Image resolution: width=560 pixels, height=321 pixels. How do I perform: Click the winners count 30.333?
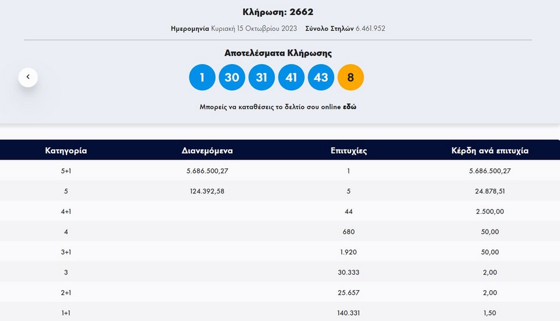pyautogui.click(x=349, y=273)
